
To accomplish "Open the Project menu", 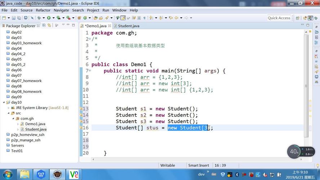I will 93,10.
